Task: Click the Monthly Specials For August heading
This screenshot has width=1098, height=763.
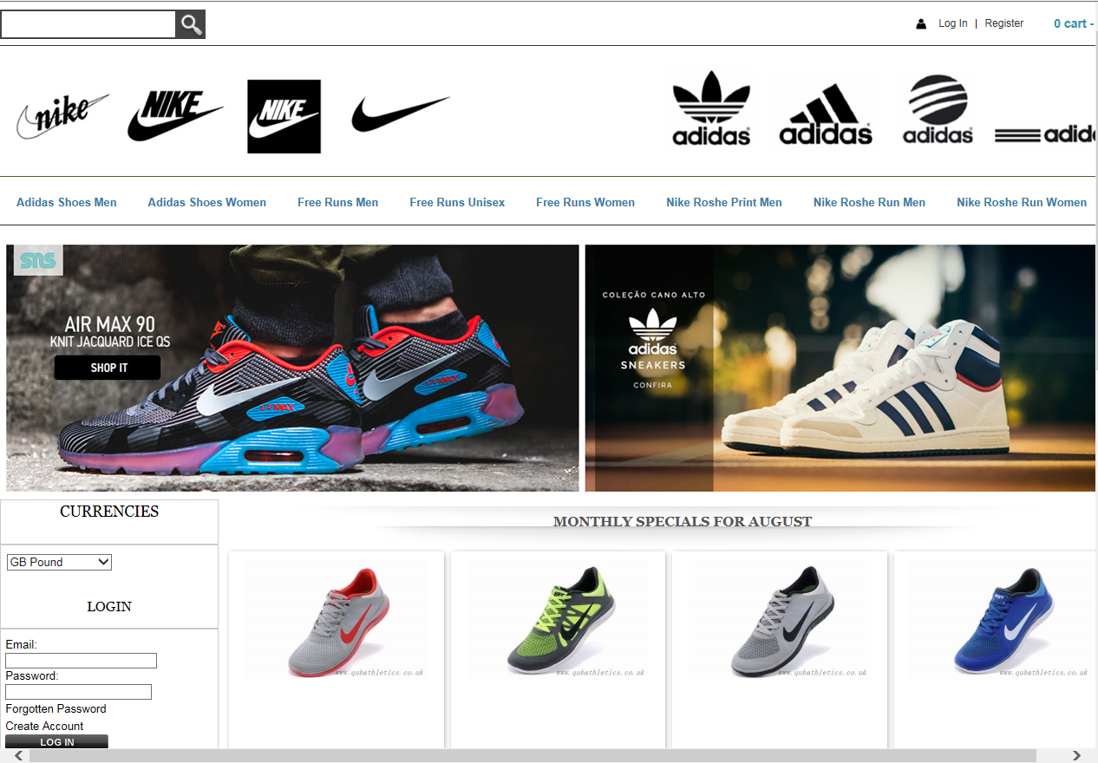Action: (x=683, y=521)
